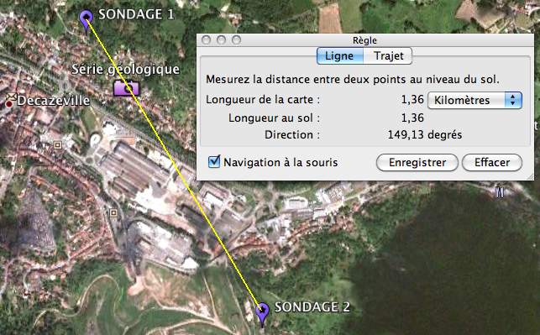The width and height of the screenshot is (540, 335).
Task: Click the Règle window title text
Action: (364, 40)
